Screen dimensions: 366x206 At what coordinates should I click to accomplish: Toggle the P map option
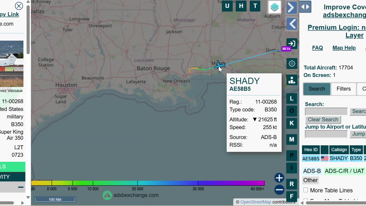pyautogui.click(x=292, y=155)
